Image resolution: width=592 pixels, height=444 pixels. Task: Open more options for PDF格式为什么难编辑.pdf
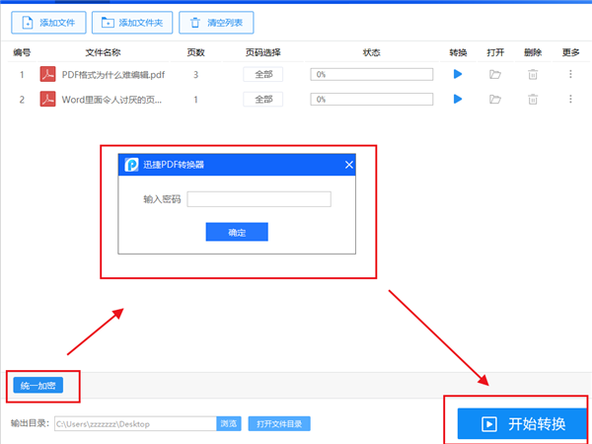(x=570, y=74)
